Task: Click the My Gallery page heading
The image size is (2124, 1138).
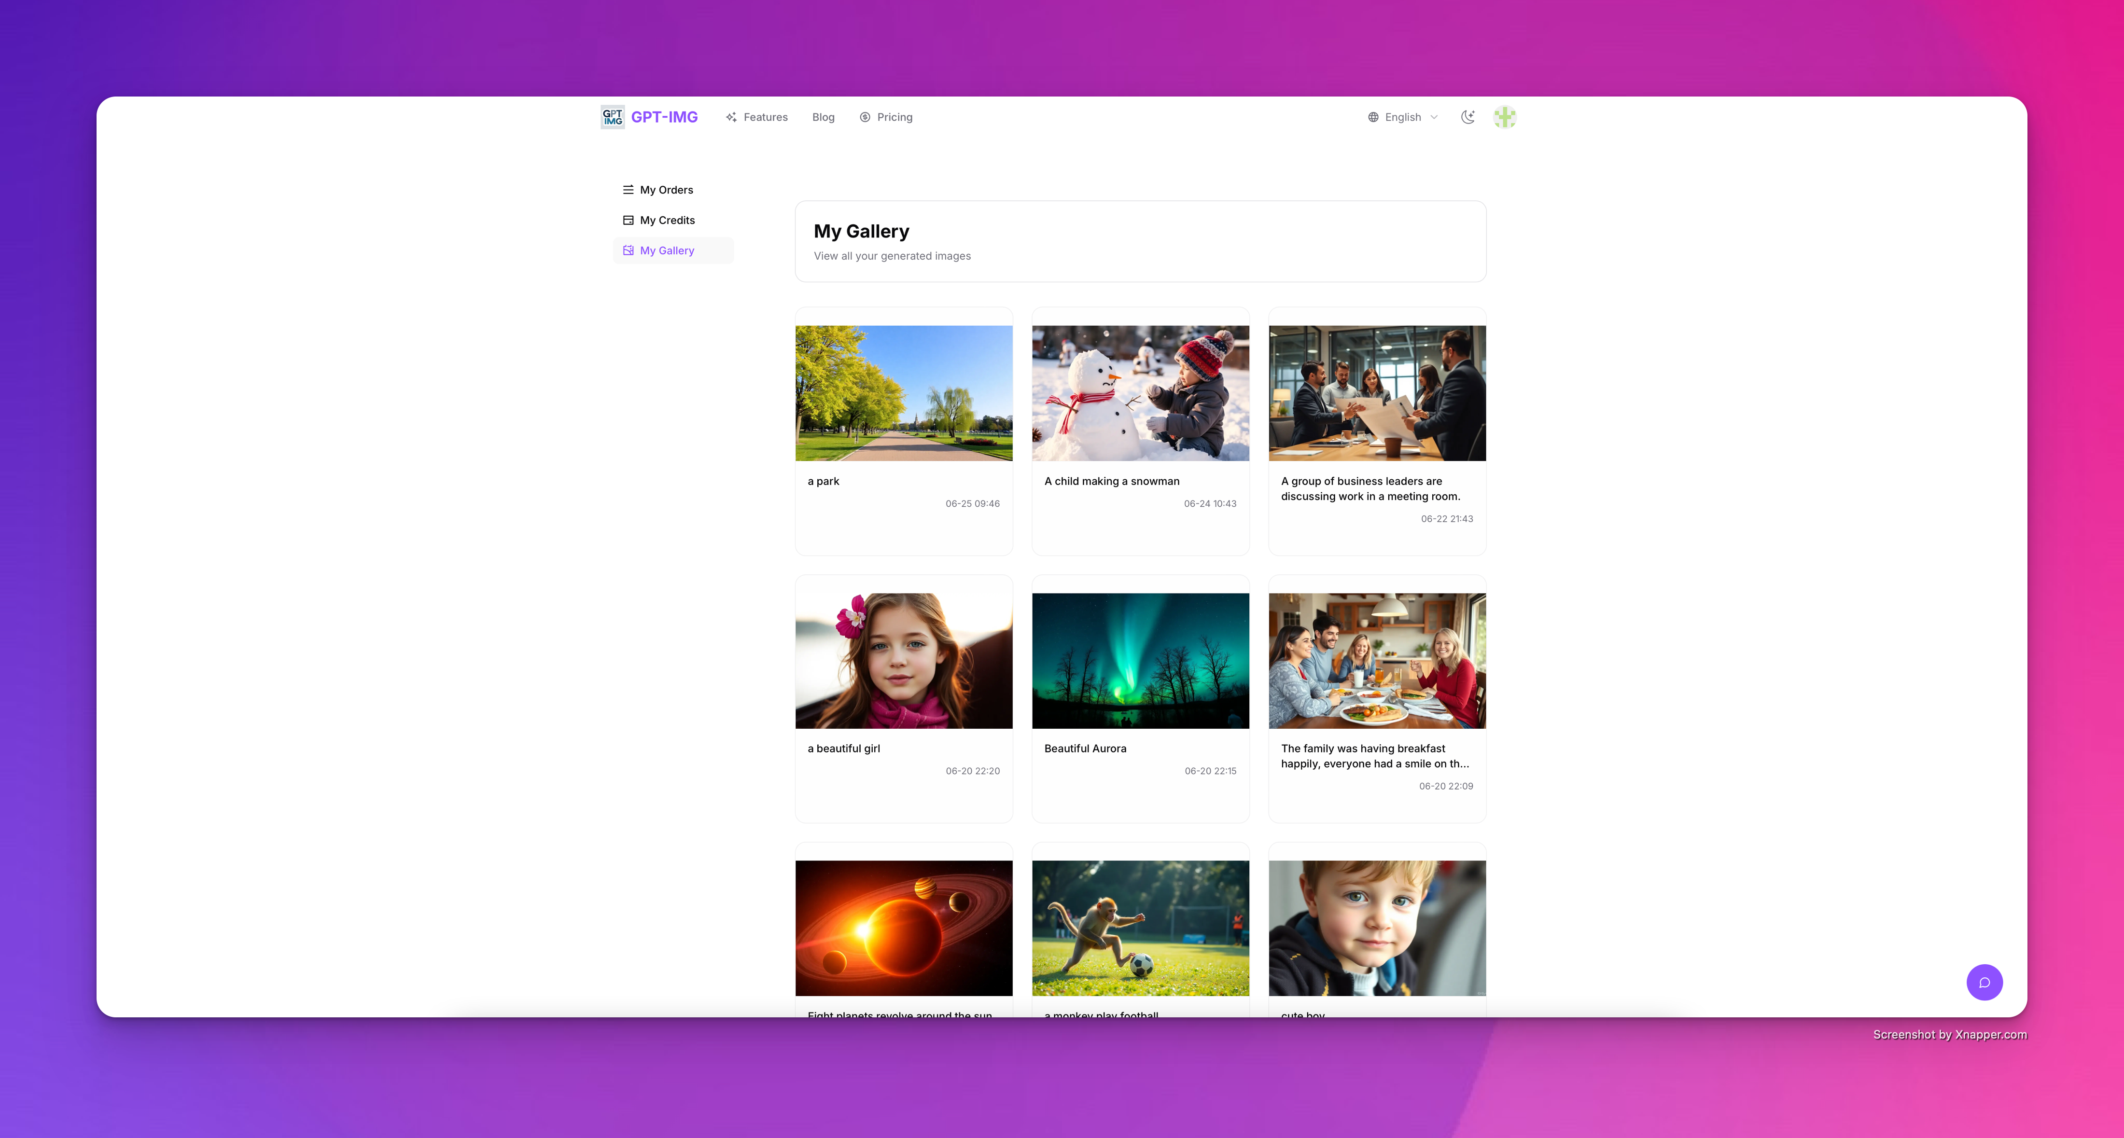Action: [x=861, y=232]
